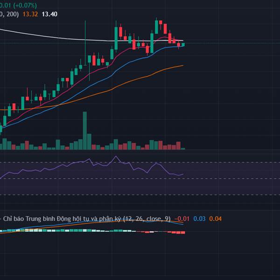The height and width of the screenshot is (280, 280).
Task: Select the purple RSI line at its peak
Action: coord(116,156)
